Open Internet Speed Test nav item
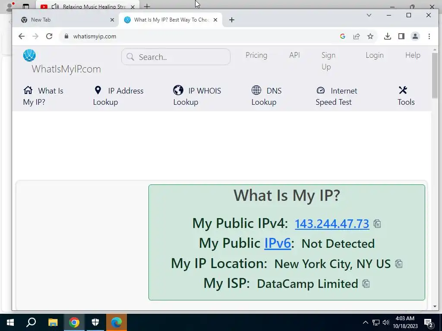 tap(336, 96)
